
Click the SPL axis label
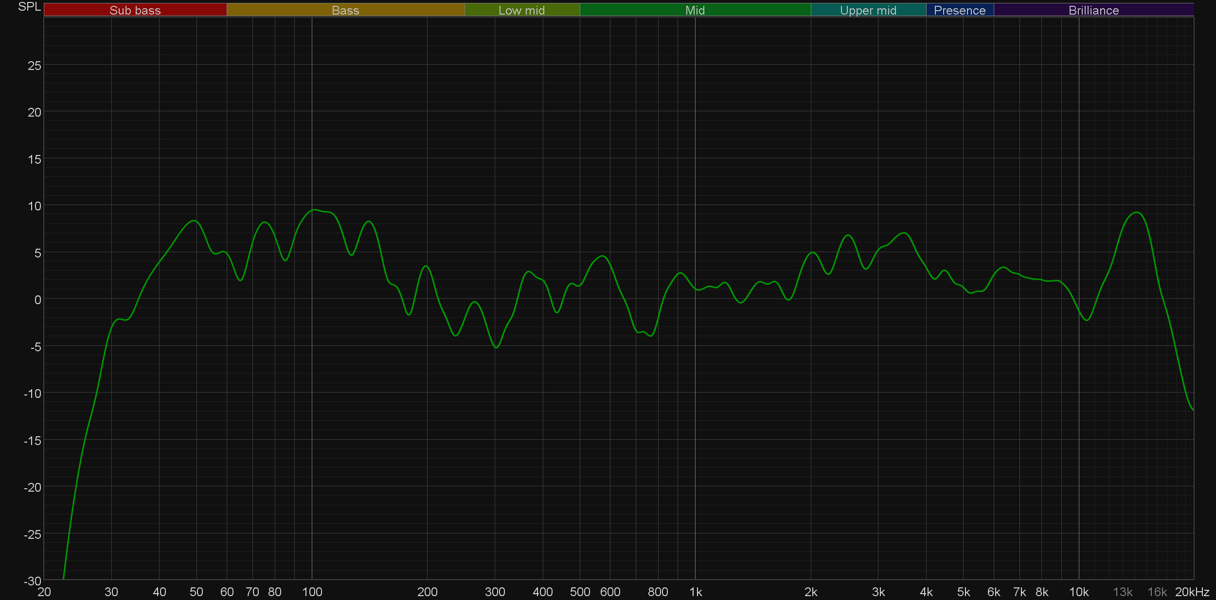click(x=29, y=7)
